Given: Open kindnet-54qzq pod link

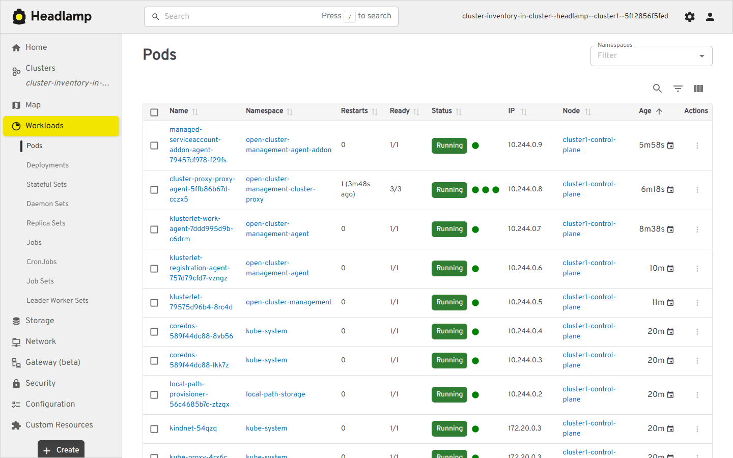Looking at the screenshot, I should tap(193, 428).
